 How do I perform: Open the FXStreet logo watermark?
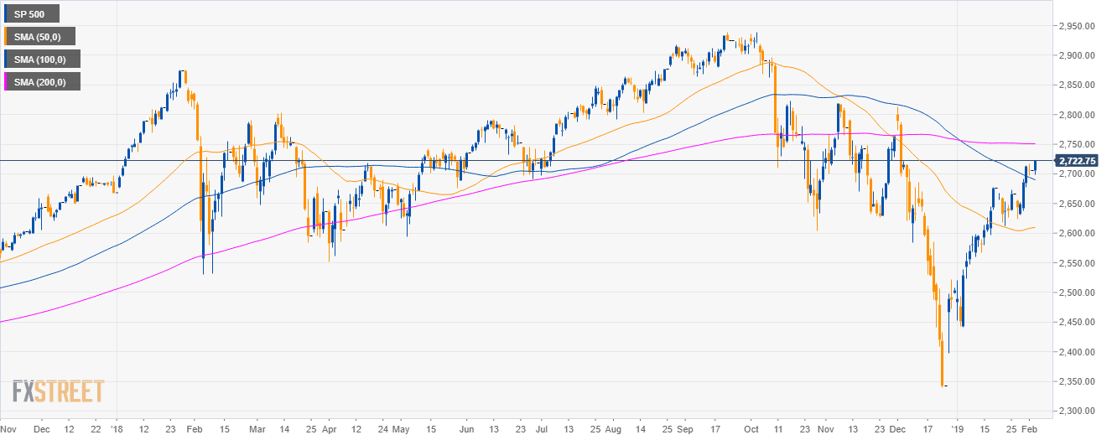(x=58, y=391)
